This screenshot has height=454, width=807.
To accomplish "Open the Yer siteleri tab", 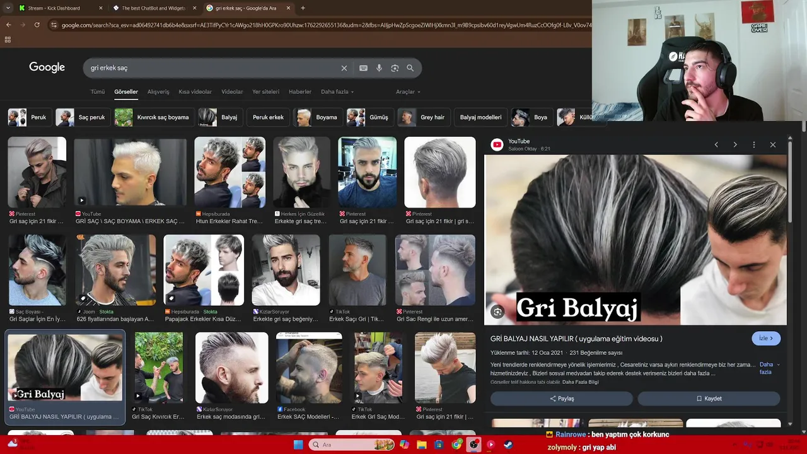I will [x=266, y=91].
